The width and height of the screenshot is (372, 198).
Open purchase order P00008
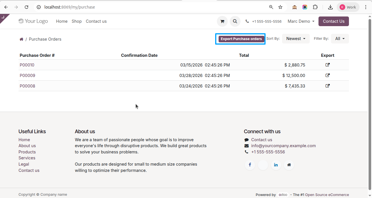click(27, 86)
